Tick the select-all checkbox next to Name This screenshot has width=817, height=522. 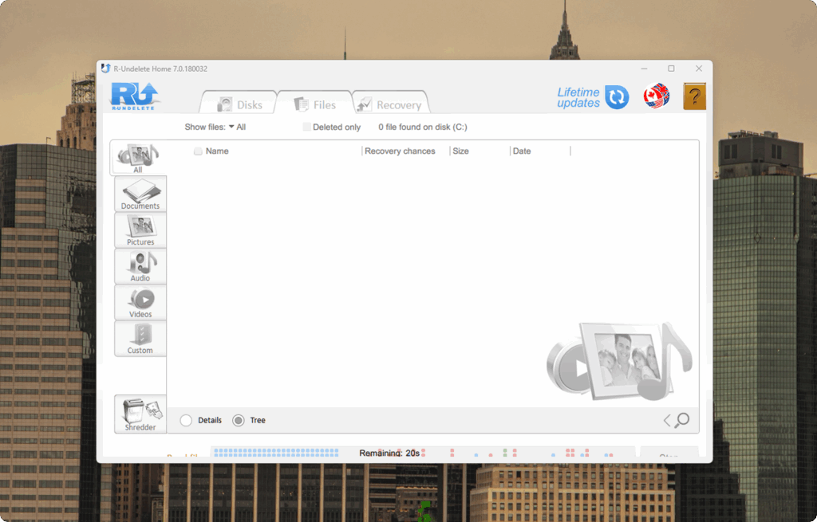(198, 151)
